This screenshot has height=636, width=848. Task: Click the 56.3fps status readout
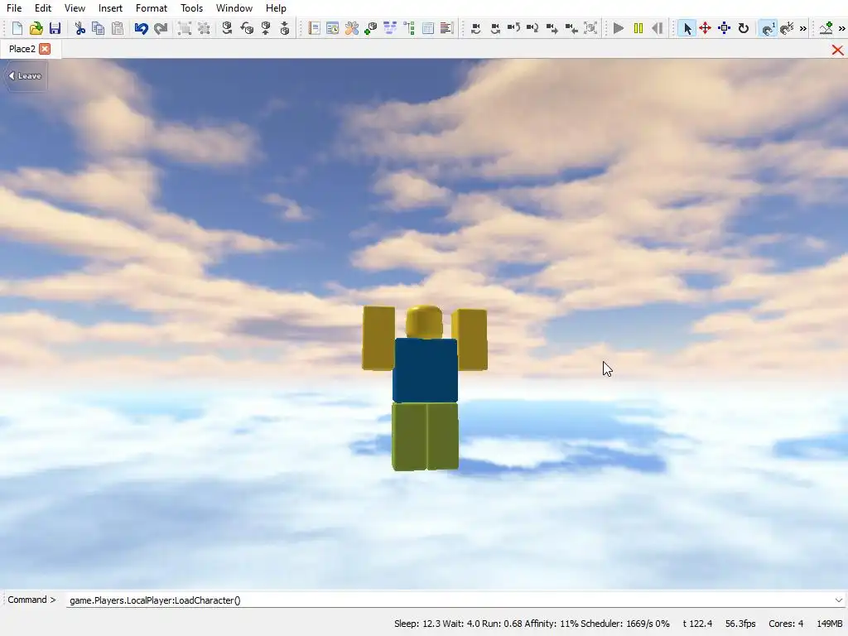[x=740, y=624]
